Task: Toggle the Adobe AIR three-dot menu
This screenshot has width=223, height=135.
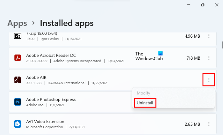Action: pyautogui.click(x=209, y=80)
